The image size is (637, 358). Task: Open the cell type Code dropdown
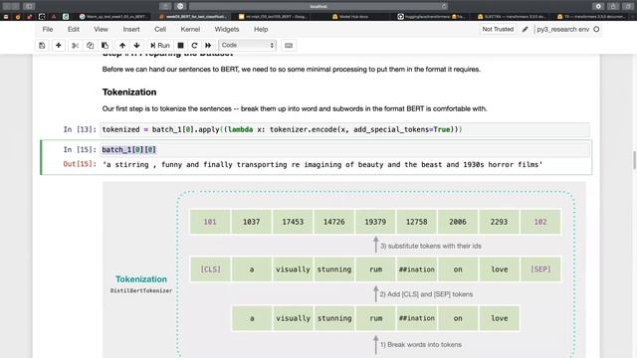point(248,46)
